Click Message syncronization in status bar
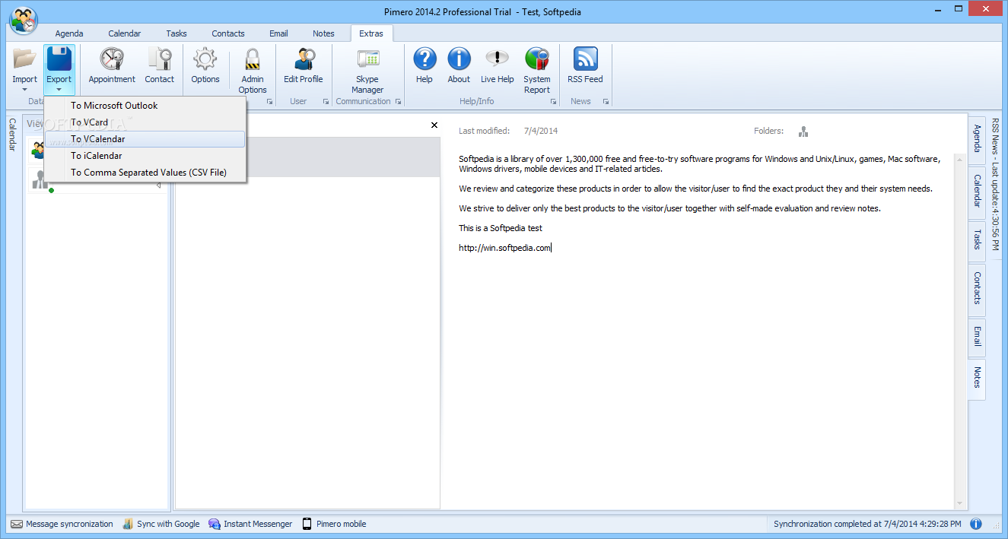The image size is (1008, 539). pos(62,524)
